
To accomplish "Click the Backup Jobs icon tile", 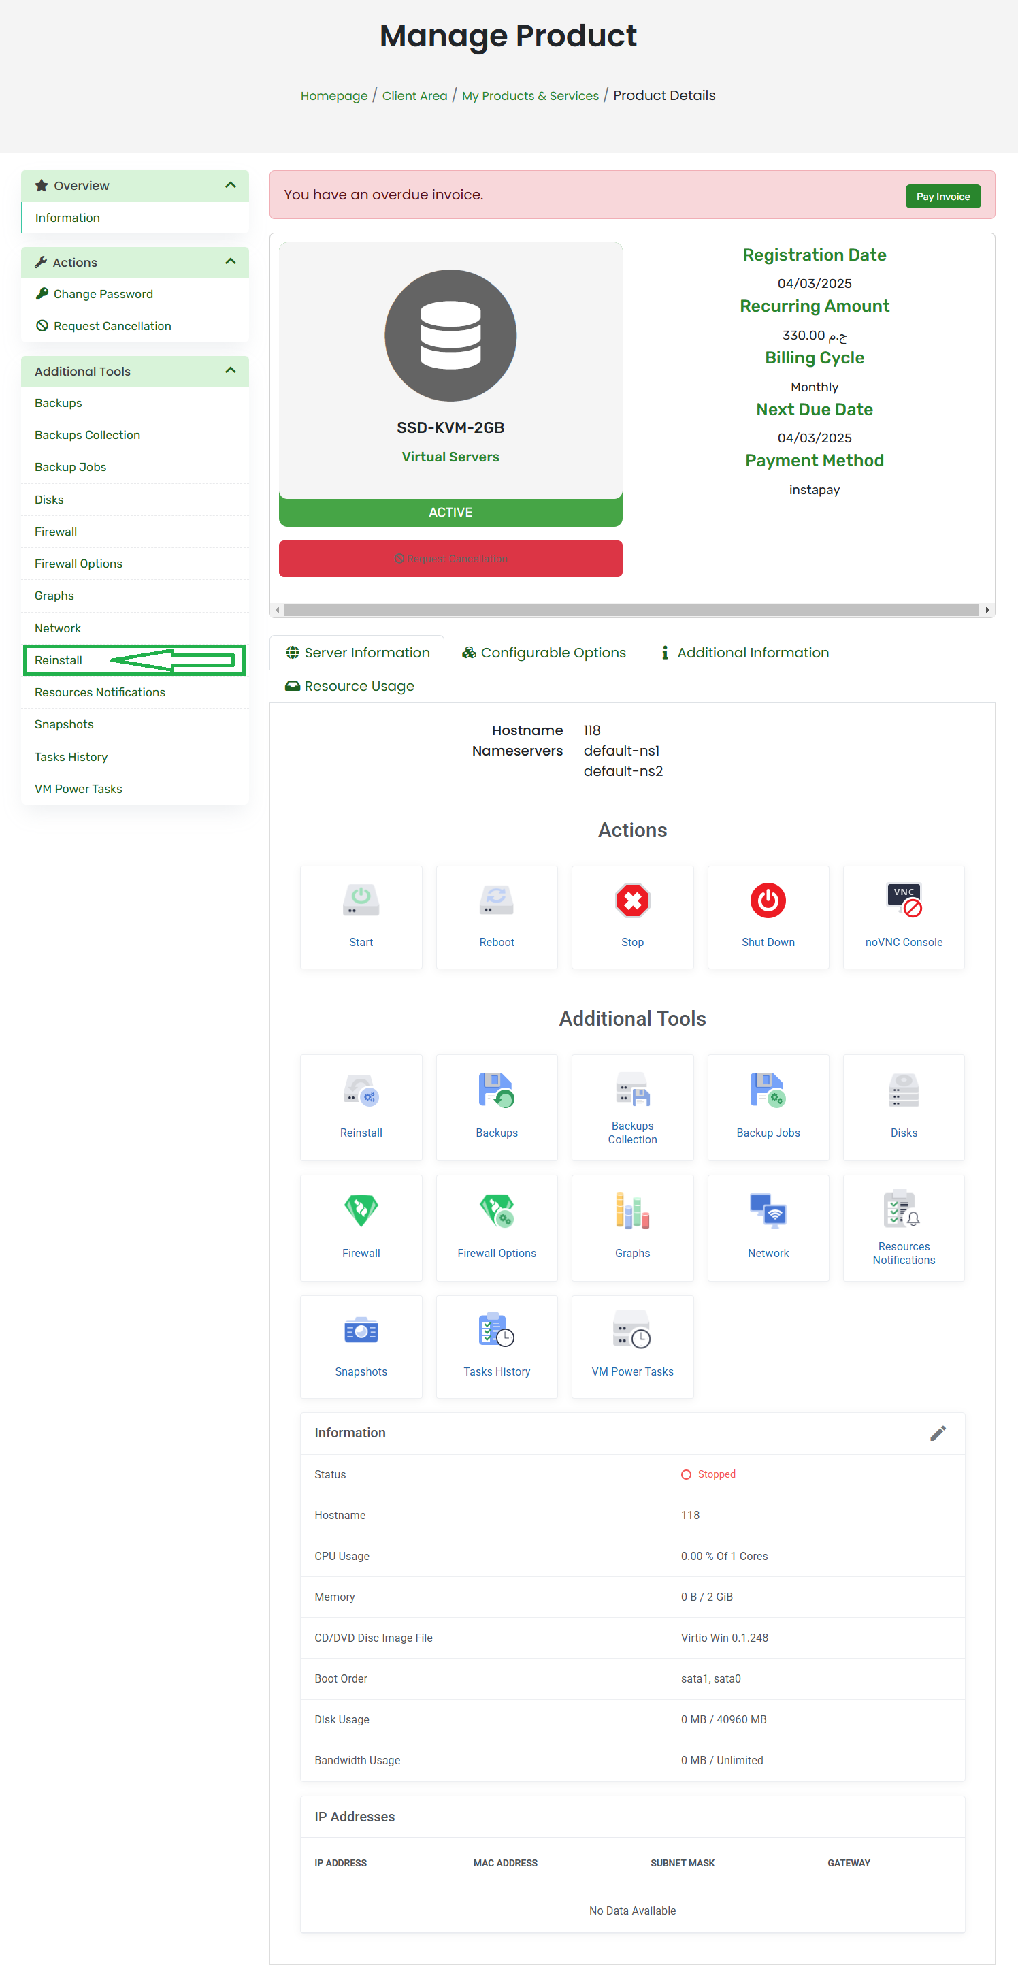I will click(x=767, y=1091).
